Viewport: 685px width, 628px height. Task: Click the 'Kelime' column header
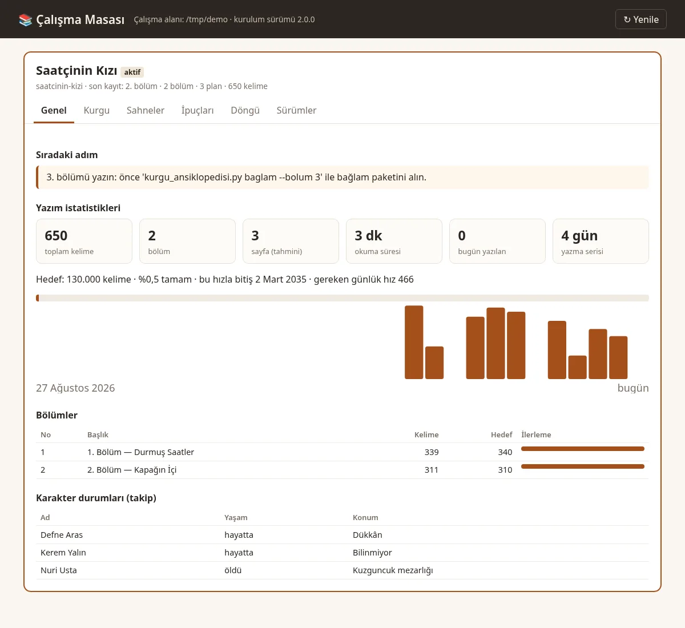coord(426,434)
